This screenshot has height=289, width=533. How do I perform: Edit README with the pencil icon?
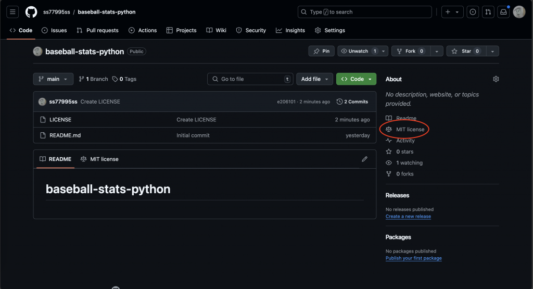[364, 159]
